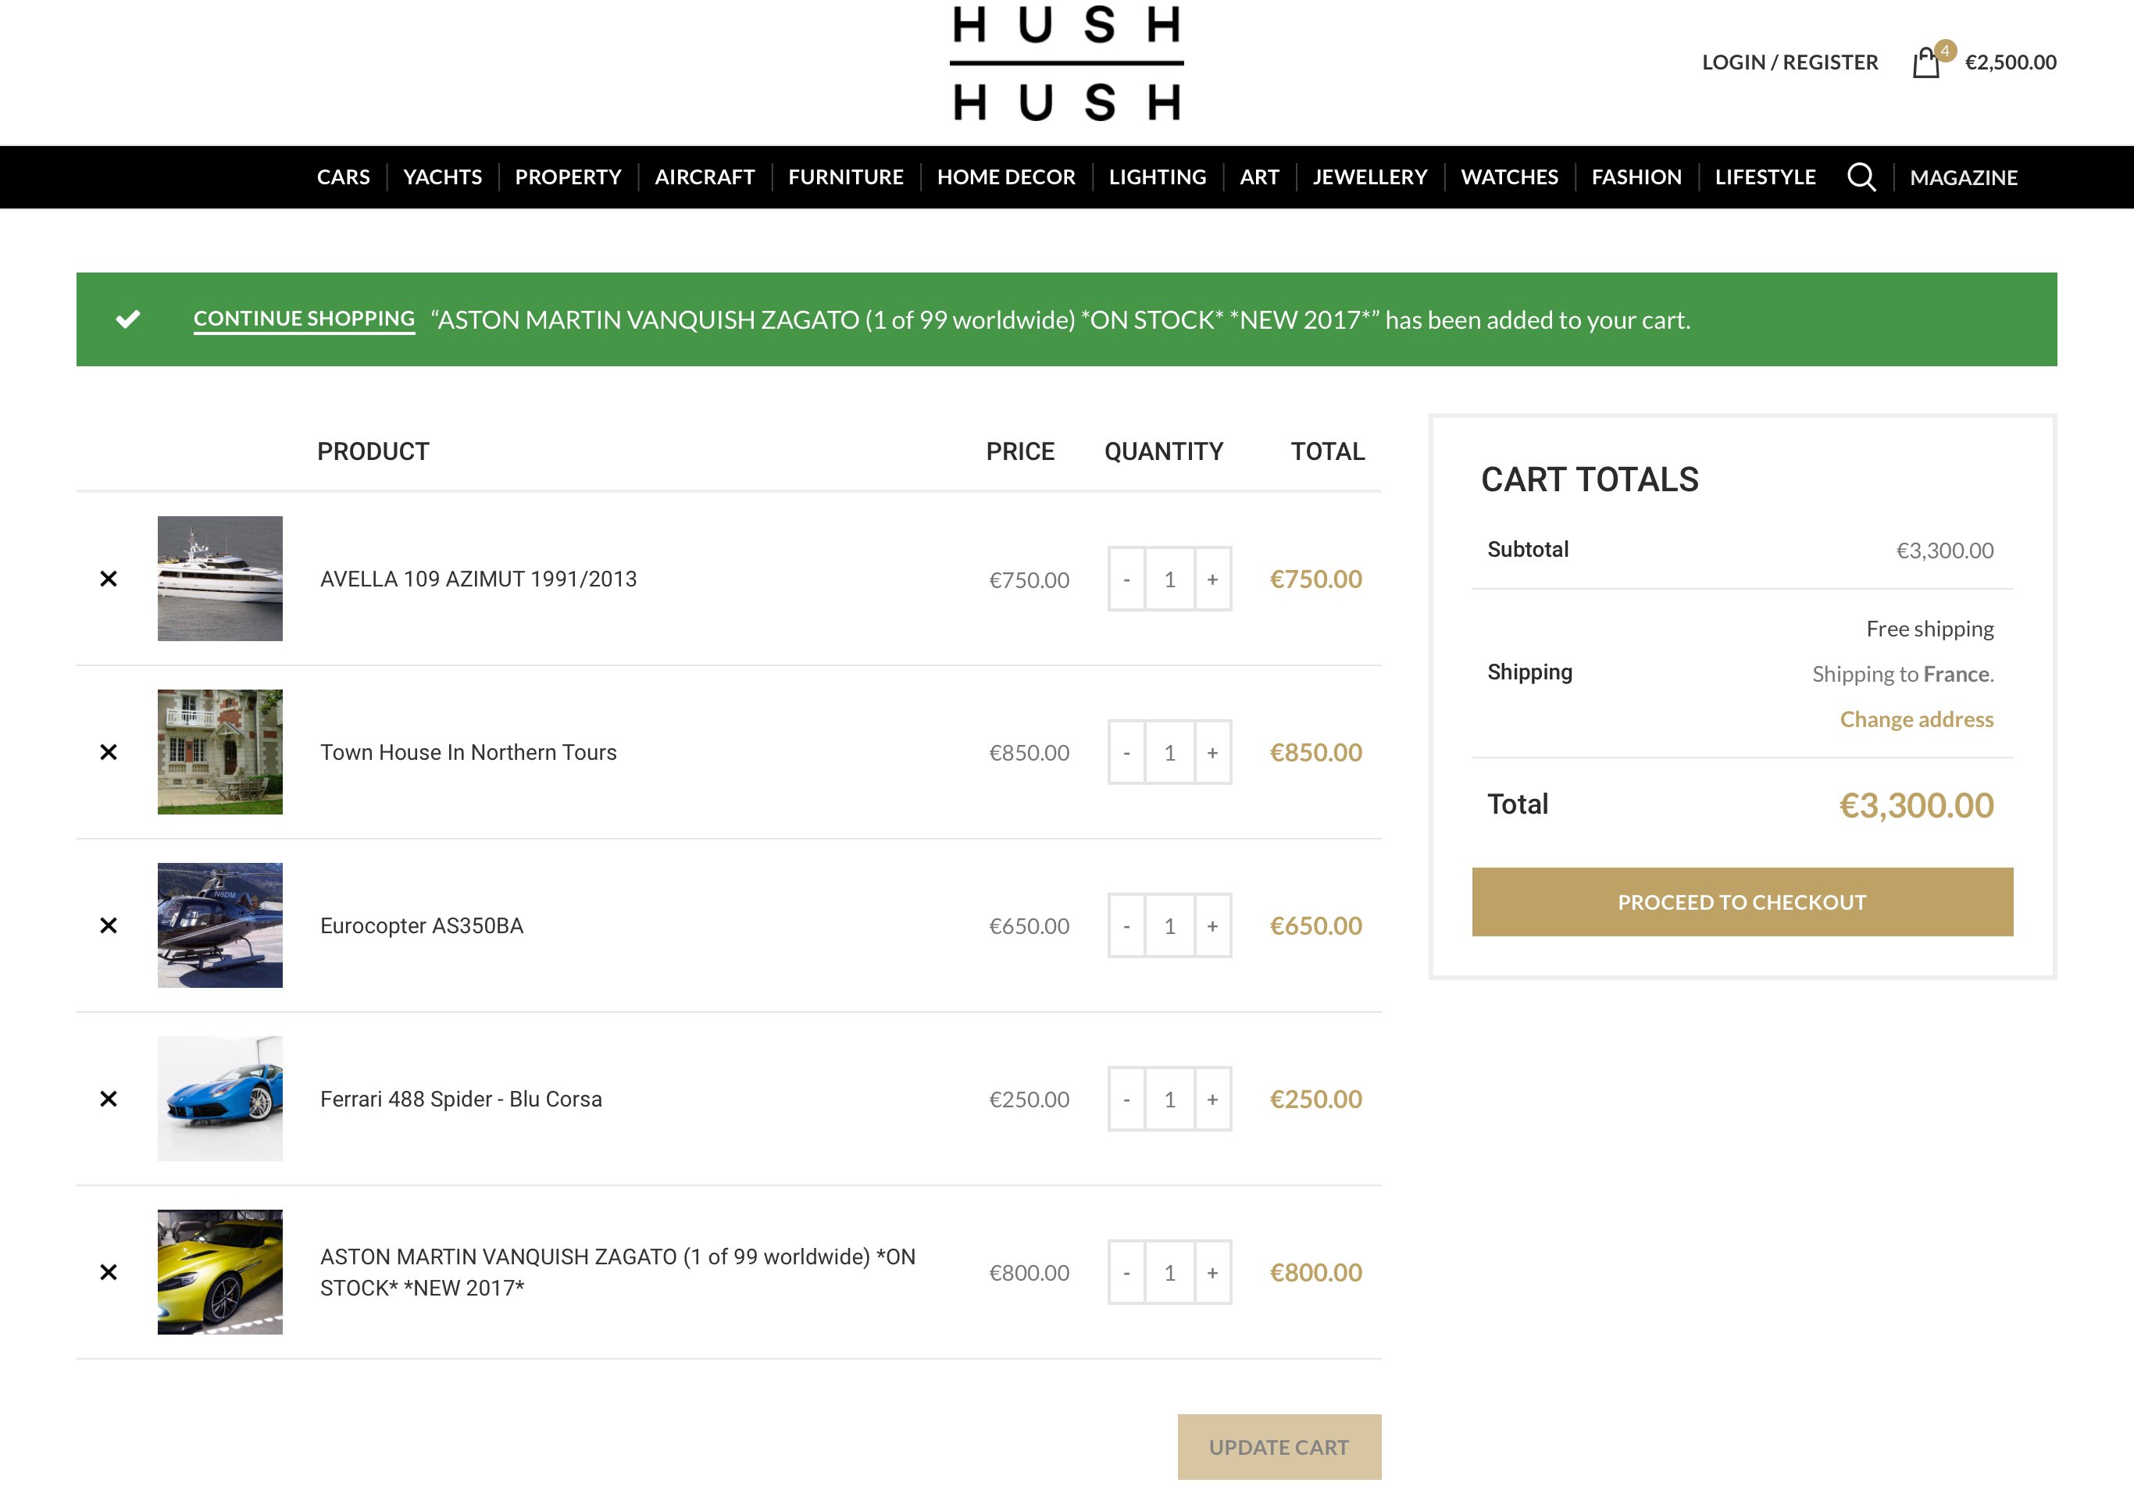The width and height of the screenshot is (2134, 1490).
Task: Click the Eurocopter quantity input field
Action: pos(1169,926)
